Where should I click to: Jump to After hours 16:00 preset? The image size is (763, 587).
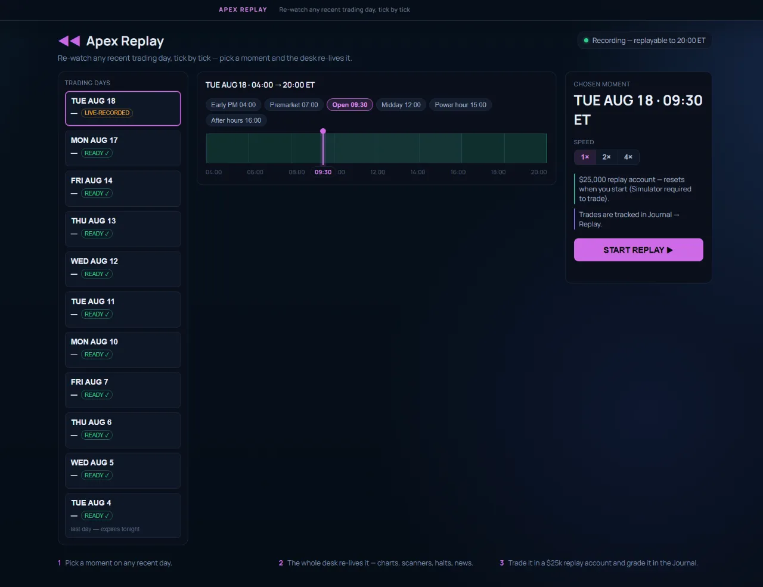(236, 120)
